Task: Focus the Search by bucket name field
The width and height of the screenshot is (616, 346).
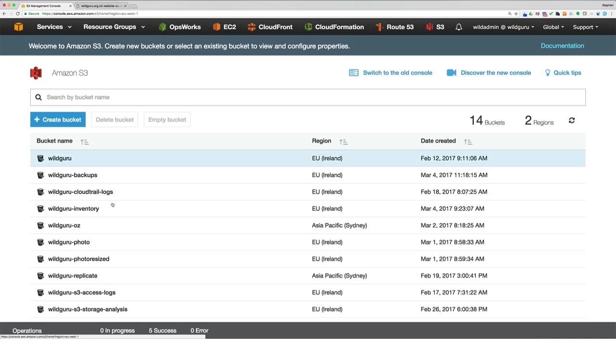Action: pos(308,97)
